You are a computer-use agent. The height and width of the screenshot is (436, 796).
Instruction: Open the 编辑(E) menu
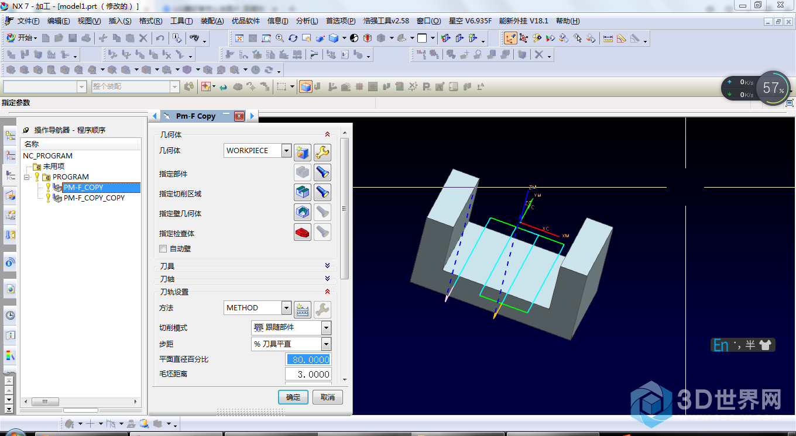(59, 21)
